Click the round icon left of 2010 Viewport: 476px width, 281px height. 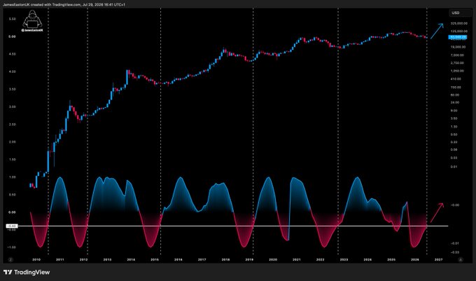point(10,260)
